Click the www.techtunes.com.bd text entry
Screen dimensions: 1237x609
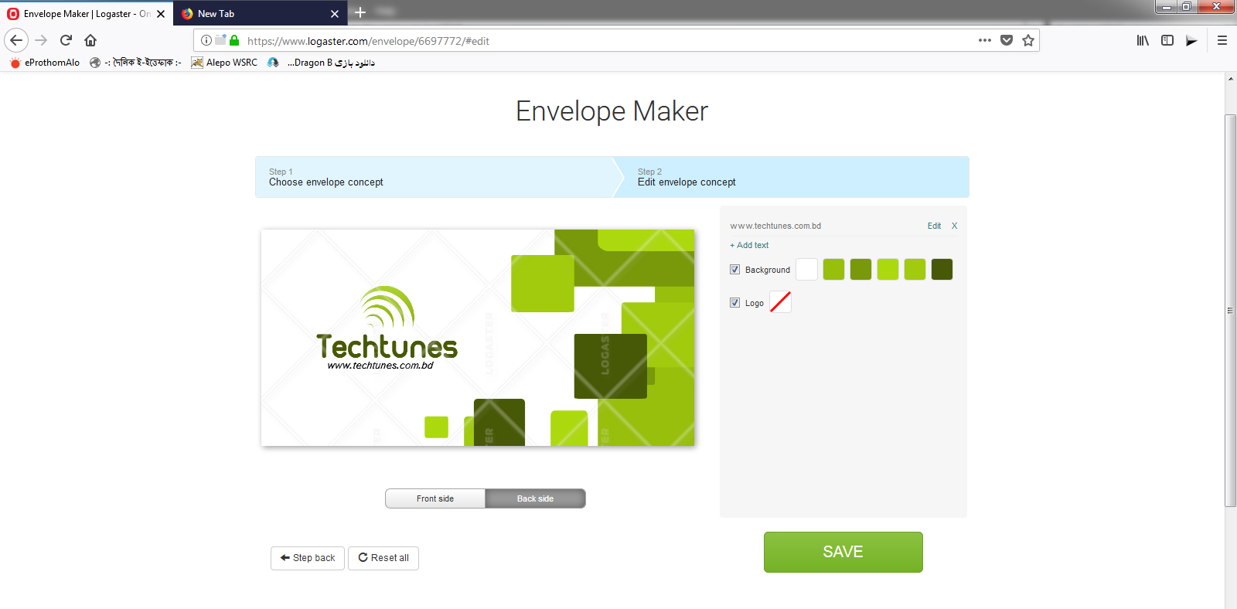775,226
